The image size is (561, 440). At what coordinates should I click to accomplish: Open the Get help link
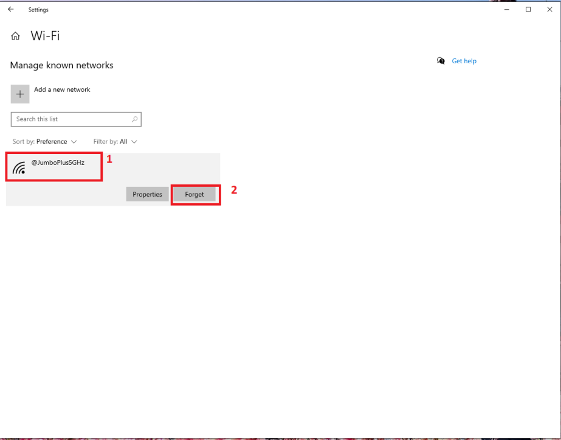point(464,61)
